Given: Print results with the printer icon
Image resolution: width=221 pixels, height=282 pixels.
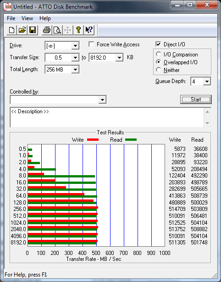Looking at the screenshot, I should (47, 30).
